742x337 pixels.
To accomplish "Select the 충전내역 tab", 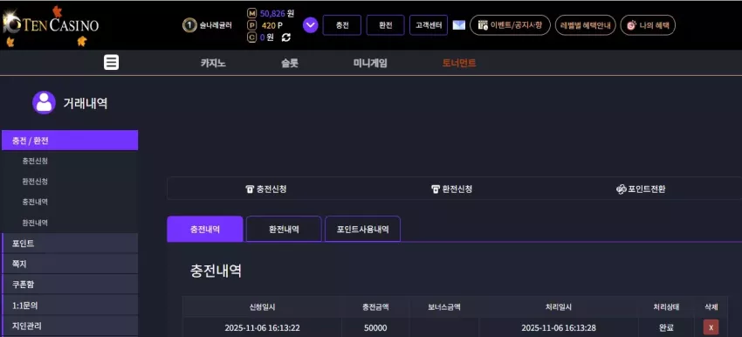I will [x=205, y=229].
